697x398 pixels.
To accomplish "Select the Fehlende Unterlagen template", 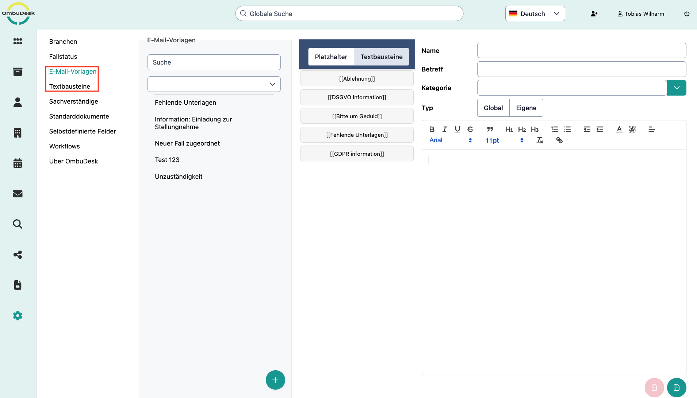I will pos(185,102).
